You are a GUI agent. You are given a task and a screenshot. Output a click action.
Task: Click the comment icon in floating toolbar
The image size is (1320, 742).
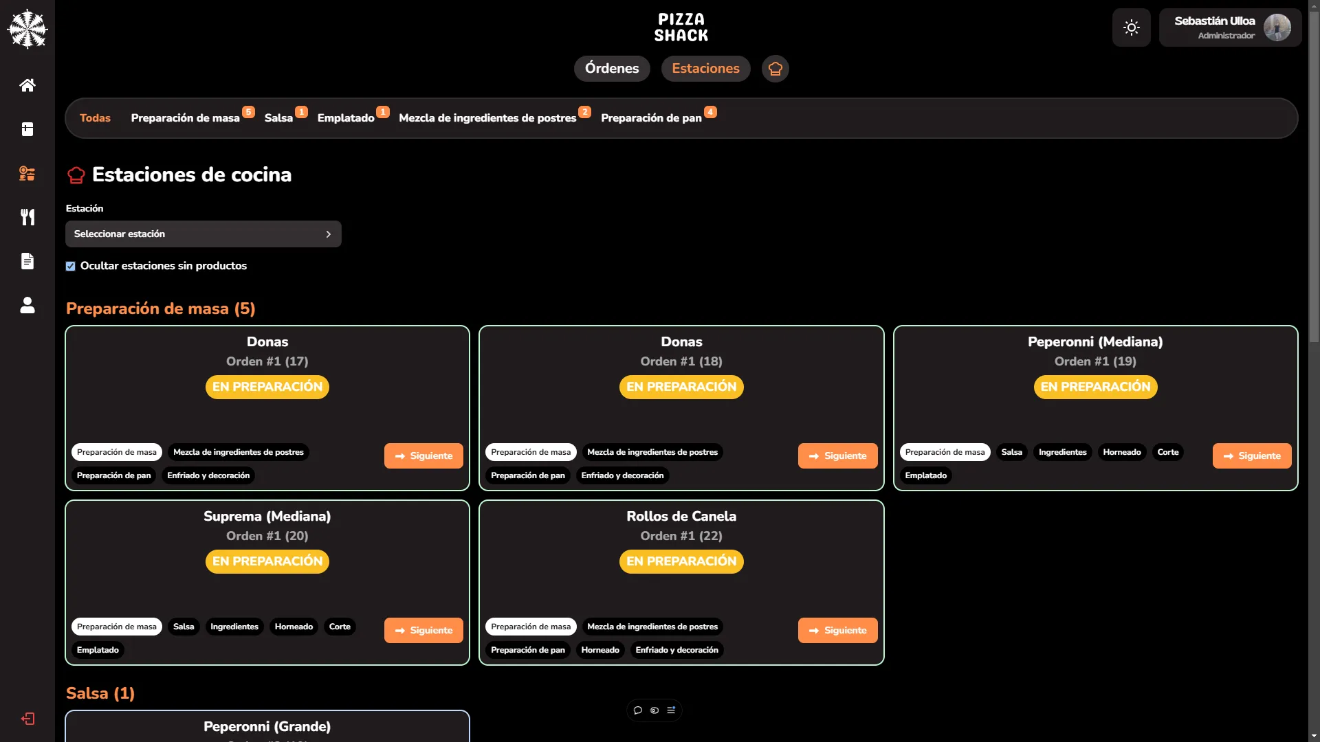click(638, 710)
